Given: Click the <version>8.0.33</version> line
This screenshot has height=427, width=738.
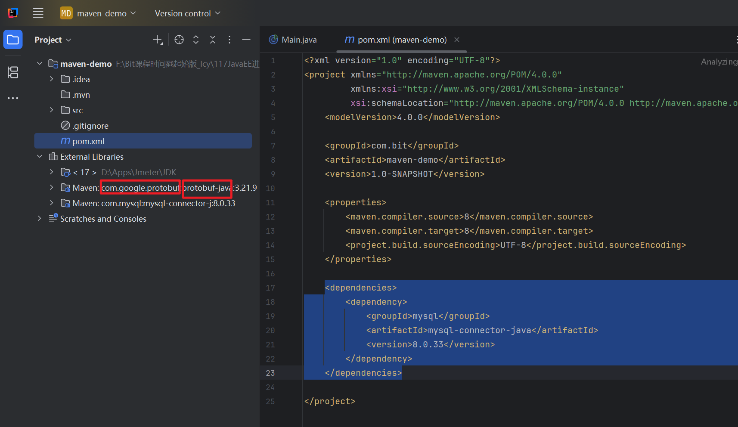Looking at the screenshot, I should point(431,344).
